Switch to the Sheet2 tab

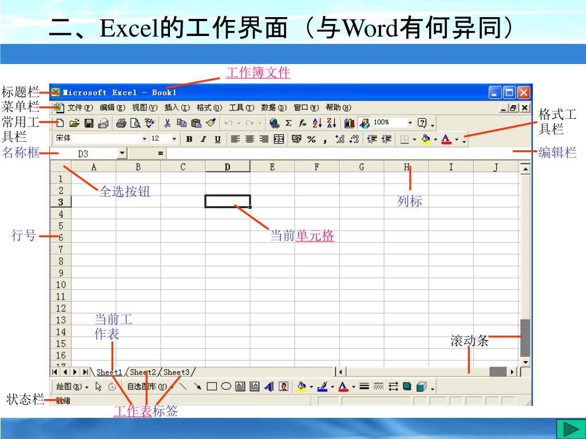[142, 372]
